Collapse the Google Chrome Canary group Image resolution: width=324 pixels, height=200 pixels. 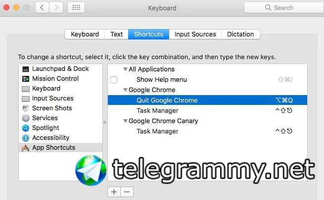point(125,121)
